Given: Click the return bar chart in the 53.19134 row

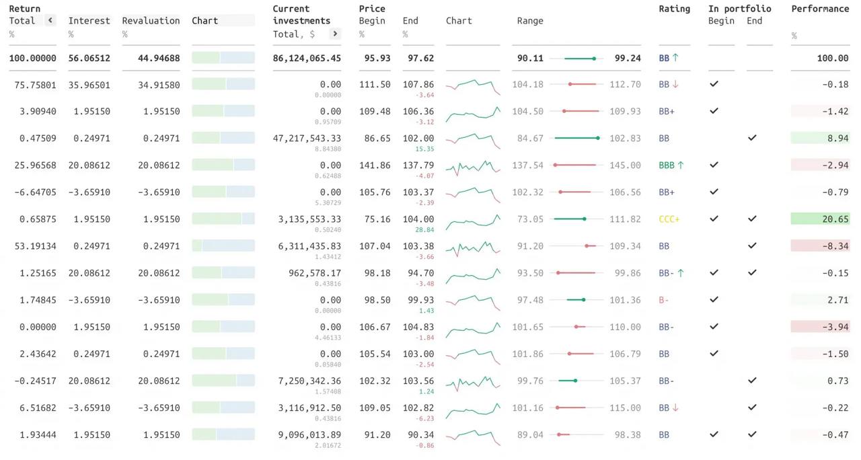Looking at the screenshot, I should 223,246.
